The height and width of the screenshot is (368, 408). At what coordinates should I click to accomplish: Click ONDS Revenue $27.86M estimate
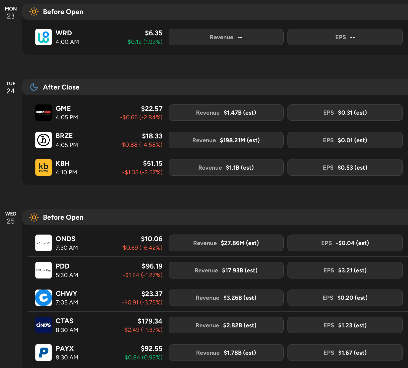(226, 243)
